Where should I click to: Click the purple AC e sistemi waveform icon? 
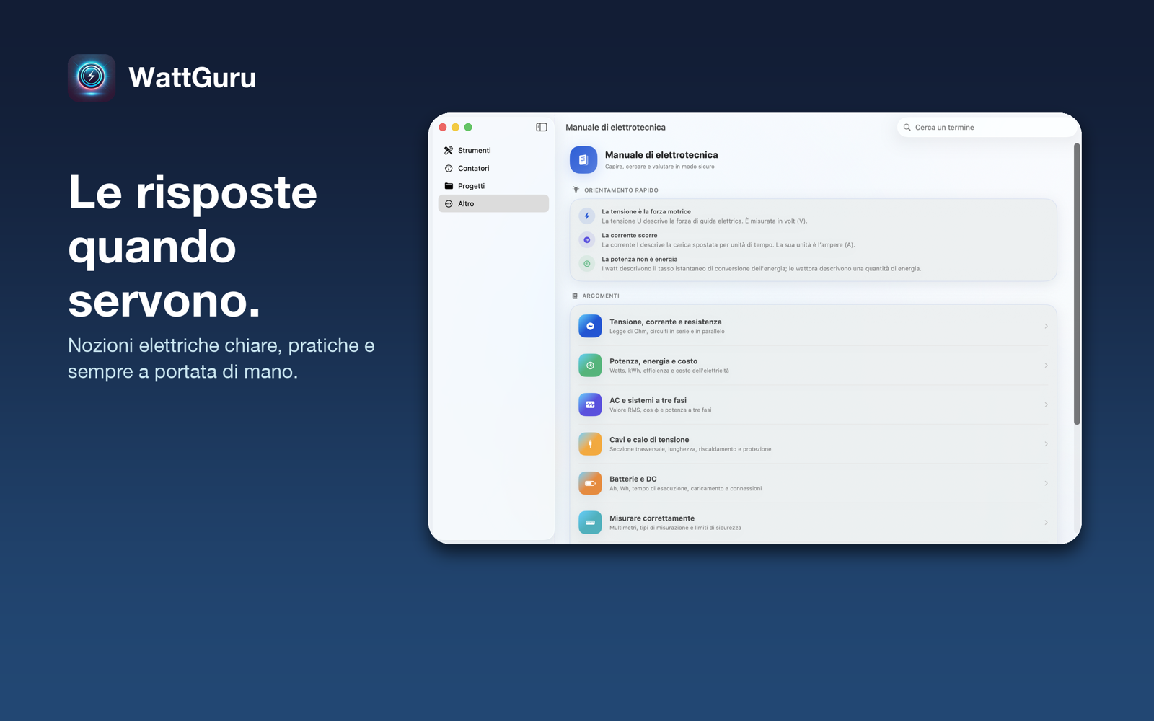point(590,404)
